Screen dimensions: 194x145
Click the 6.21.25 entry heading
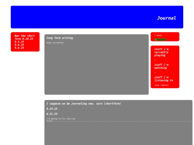(52, 114)
